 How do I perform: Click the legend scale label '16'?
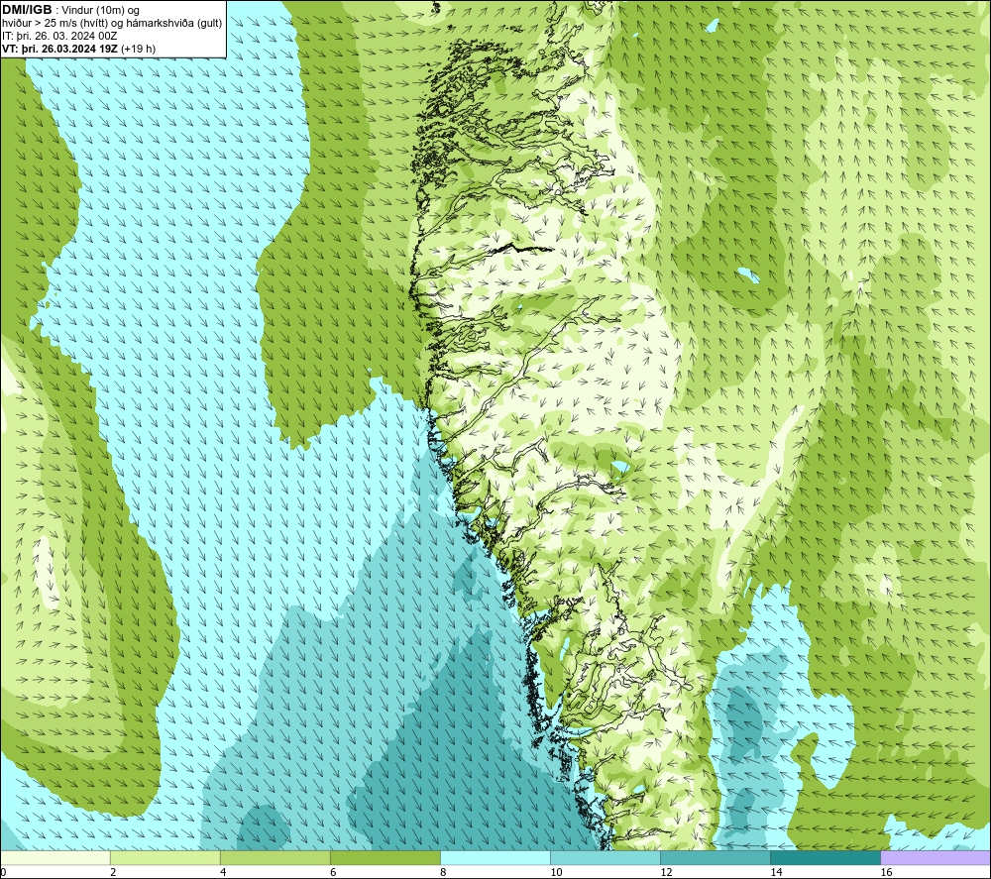click(886, 873)
